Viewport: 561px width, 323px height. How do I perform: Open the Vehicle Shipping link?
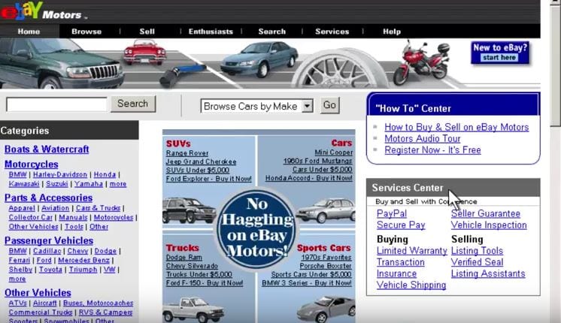click(x=411, y=285)
